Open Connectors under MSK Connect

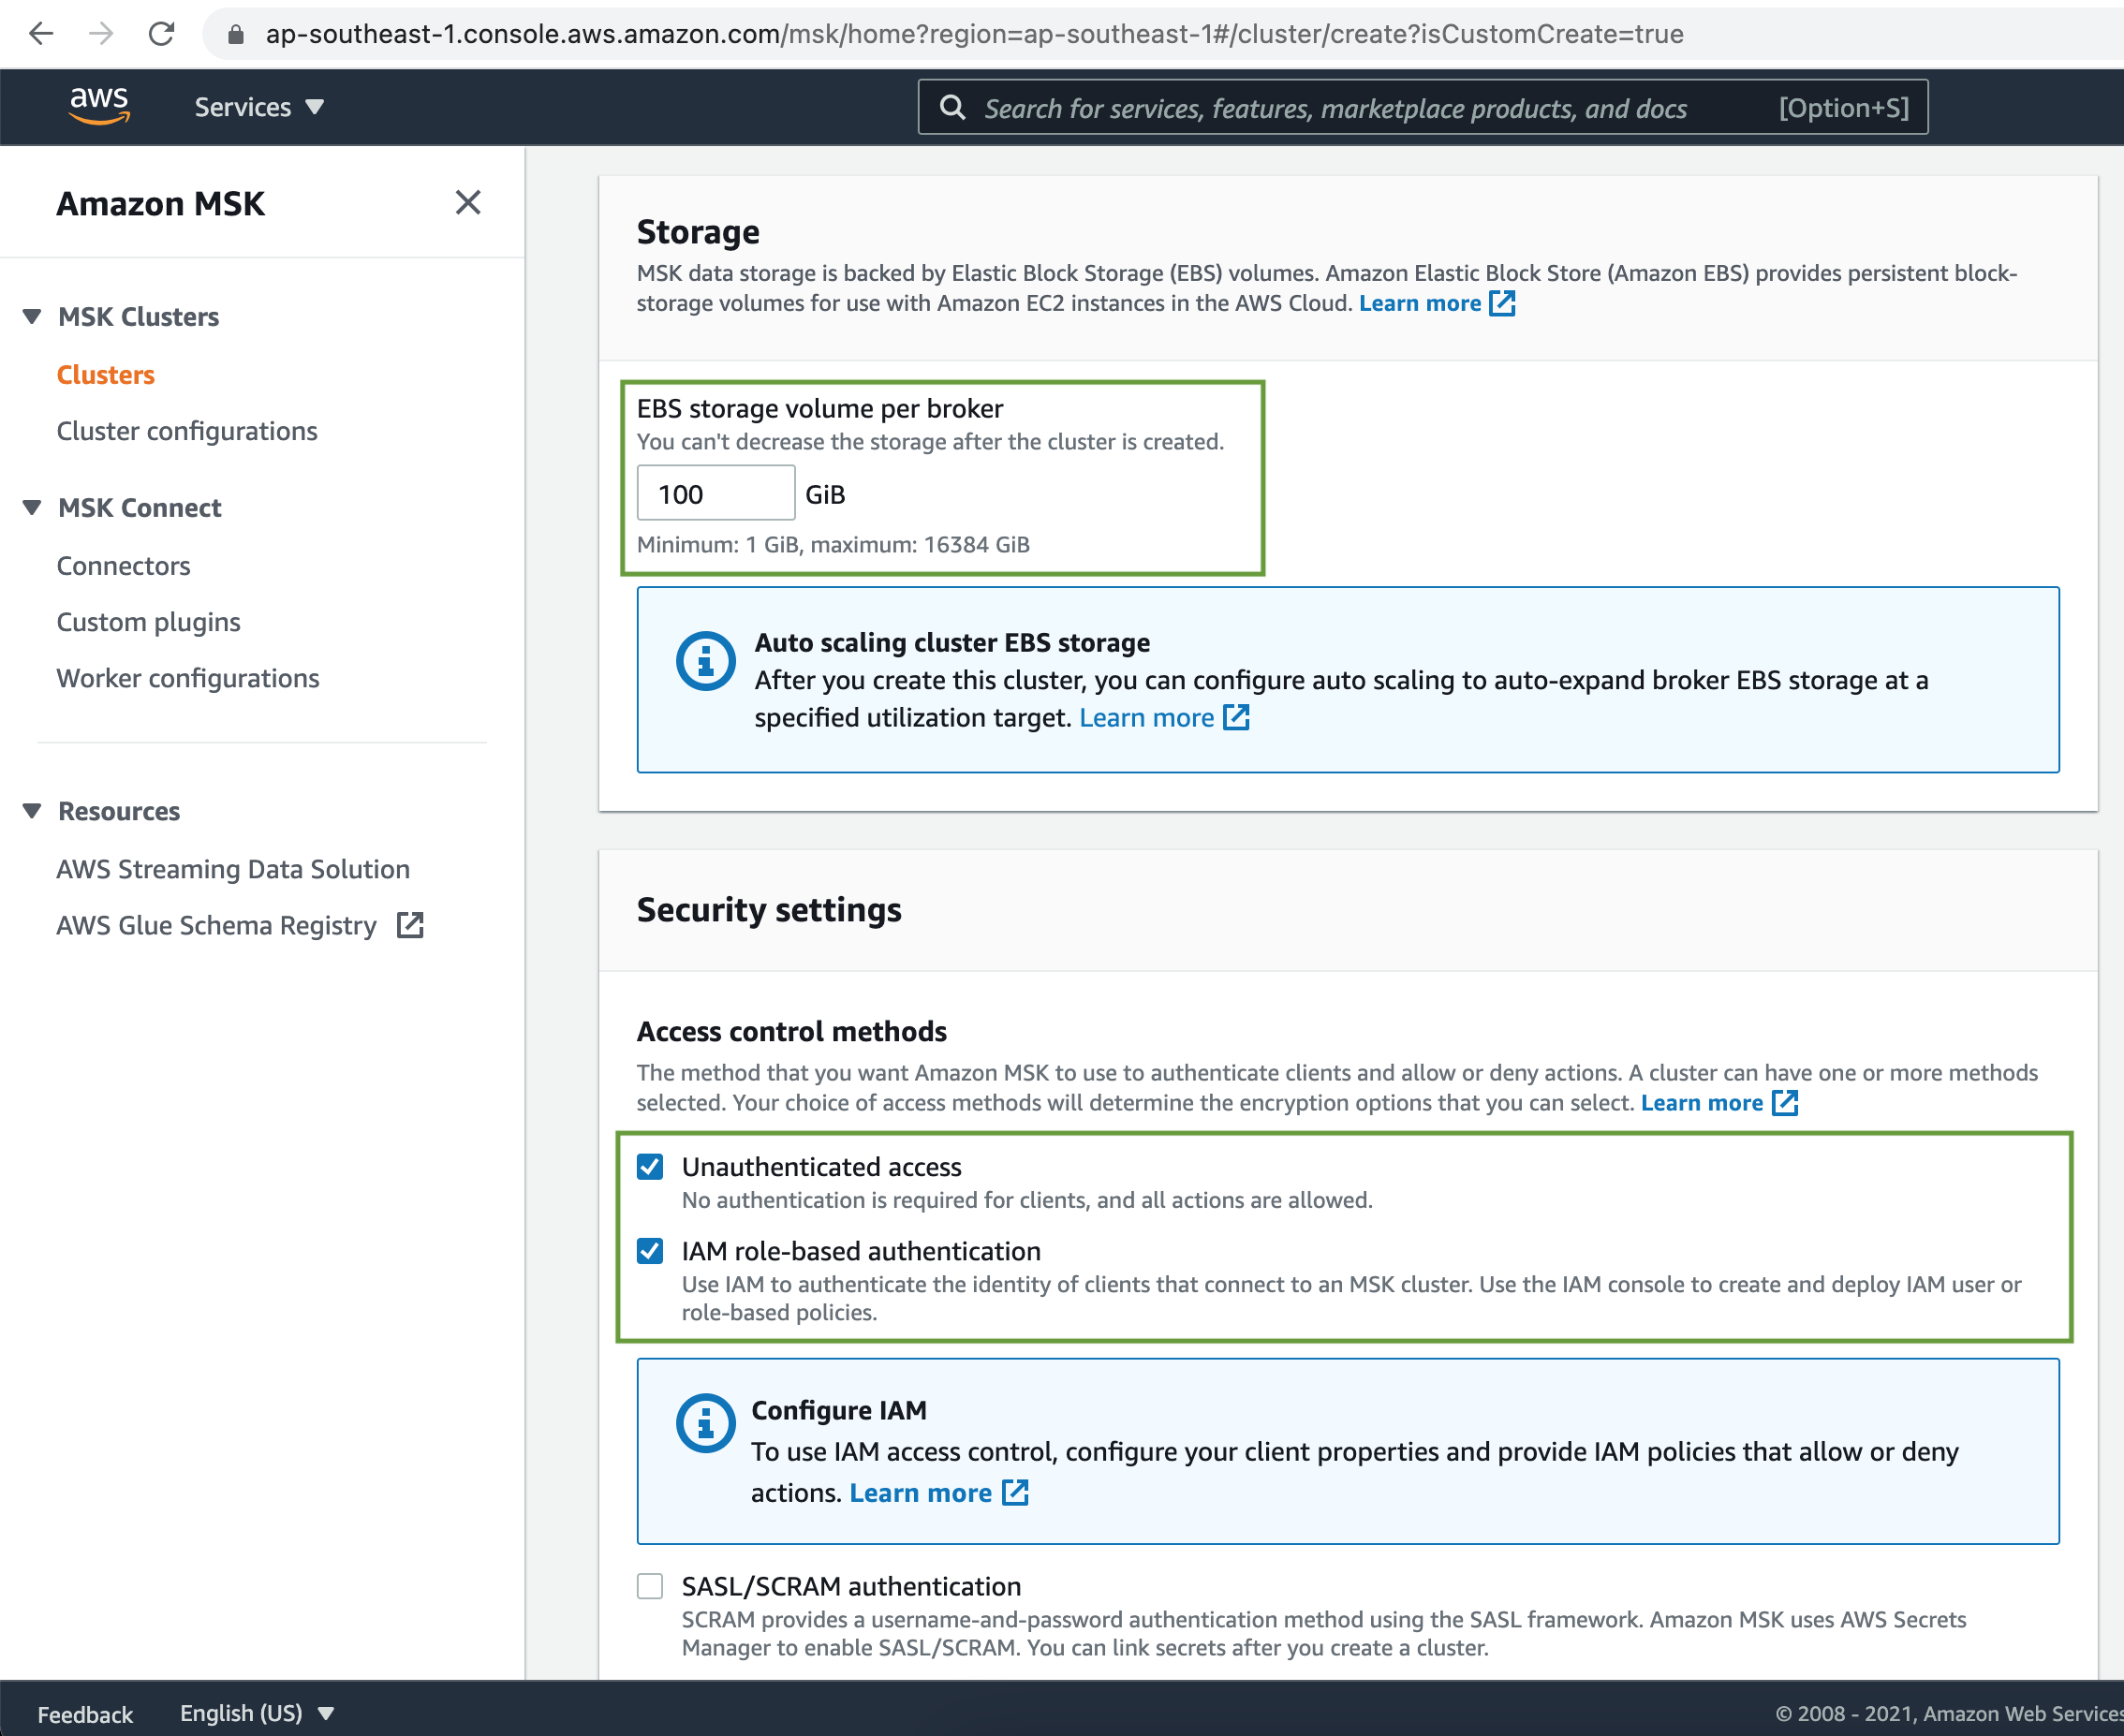pyautogui.click(x=123, y=566)
